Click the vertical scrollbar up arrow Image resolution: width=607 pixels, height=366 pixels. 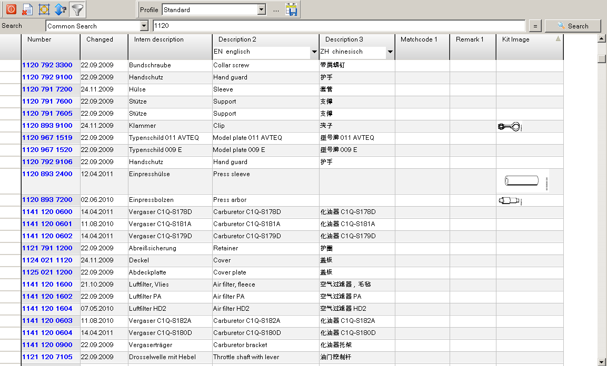click(602, 38)
